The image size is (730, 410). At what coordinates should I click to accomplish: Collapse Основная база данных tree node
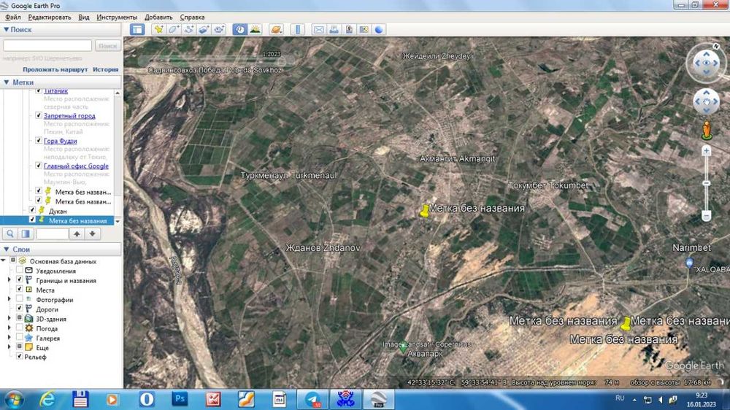[x=4, y=260]
